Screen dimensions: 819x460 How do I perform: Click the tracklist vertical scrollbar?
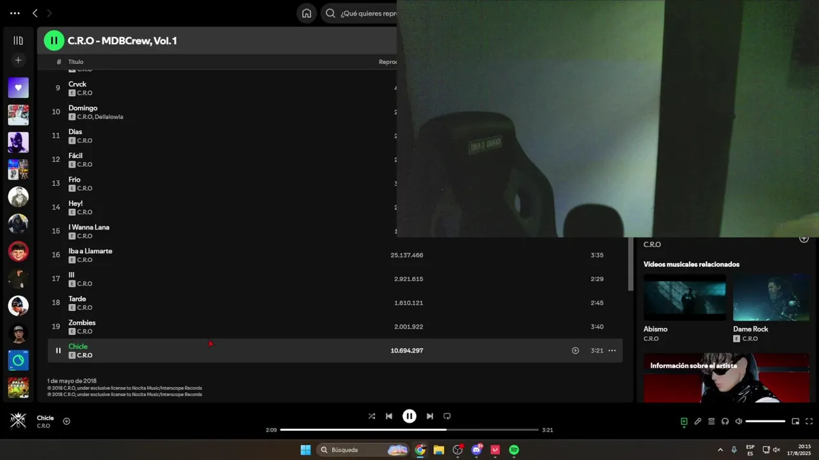[x=630, y=263]
